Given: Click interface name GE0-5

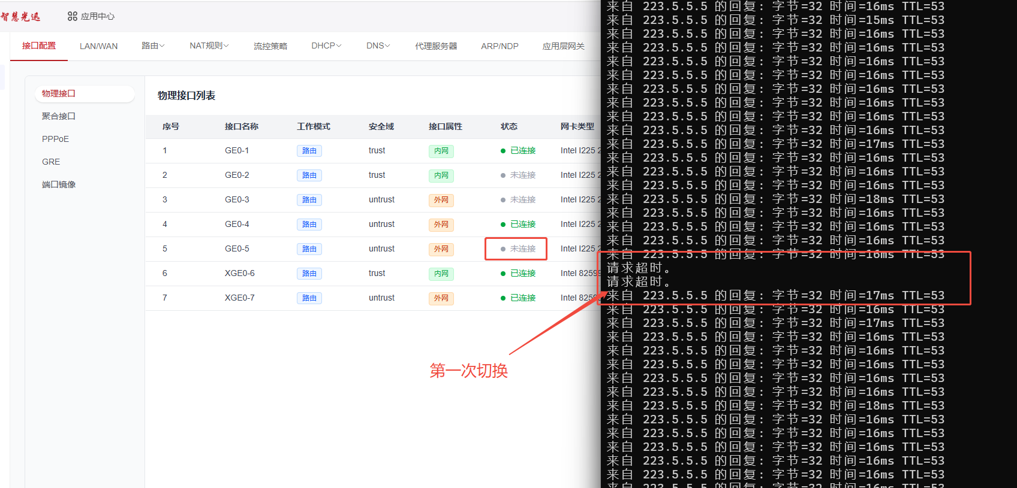Looking at the screenshot, I should click(x=237, y=248).
